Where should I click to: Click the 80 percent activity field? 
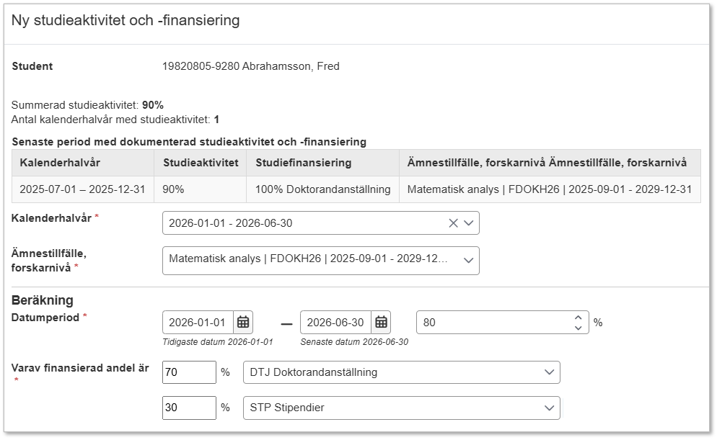click(x=503, y=322)
